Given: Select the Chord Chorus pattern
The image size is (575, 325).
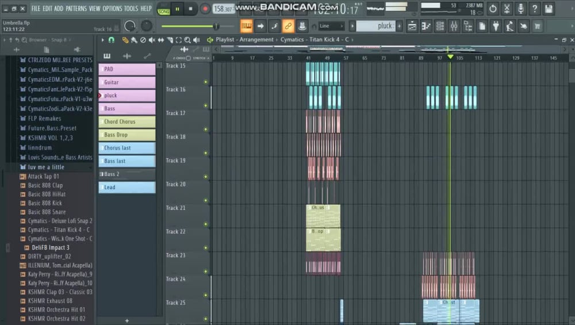Looking at the screenshot, I should 127,121.
